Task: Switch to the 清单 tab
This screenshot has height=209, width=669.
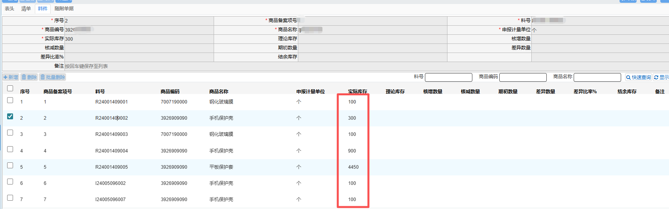Action: [x=26, y=9]
